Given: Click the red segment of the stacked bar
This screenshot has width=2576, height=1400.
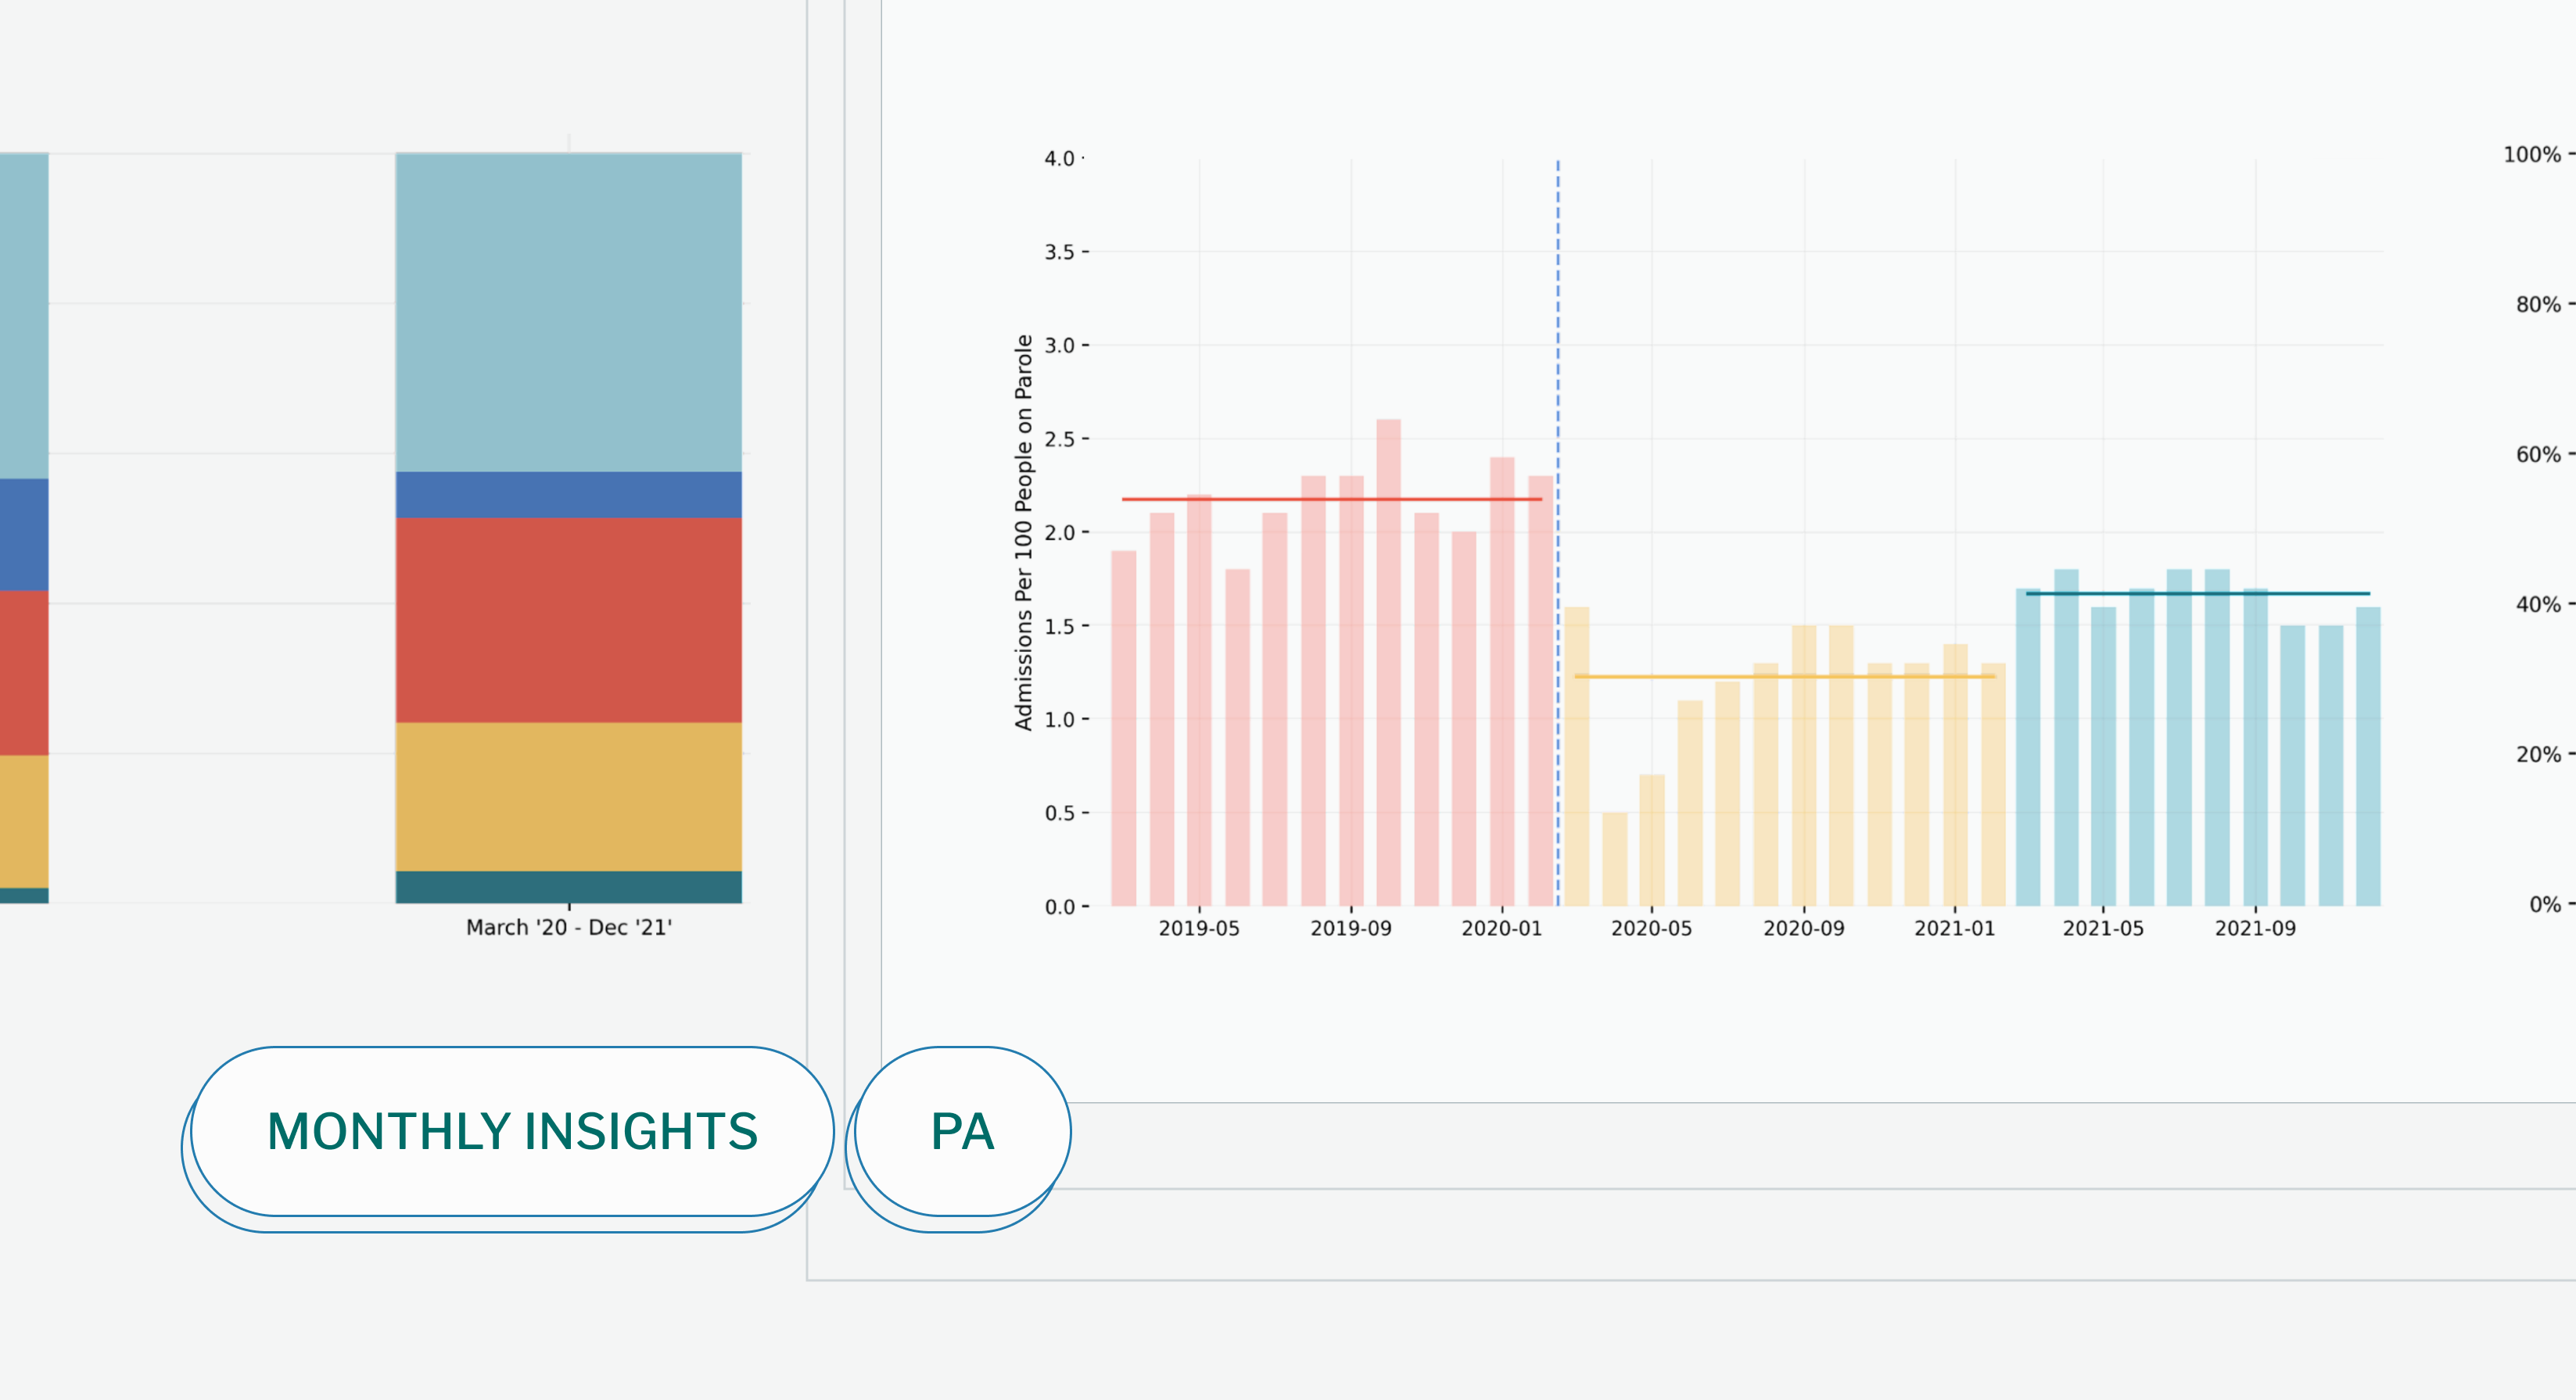Looking at the screenshot, I should (x=568, y=620).
